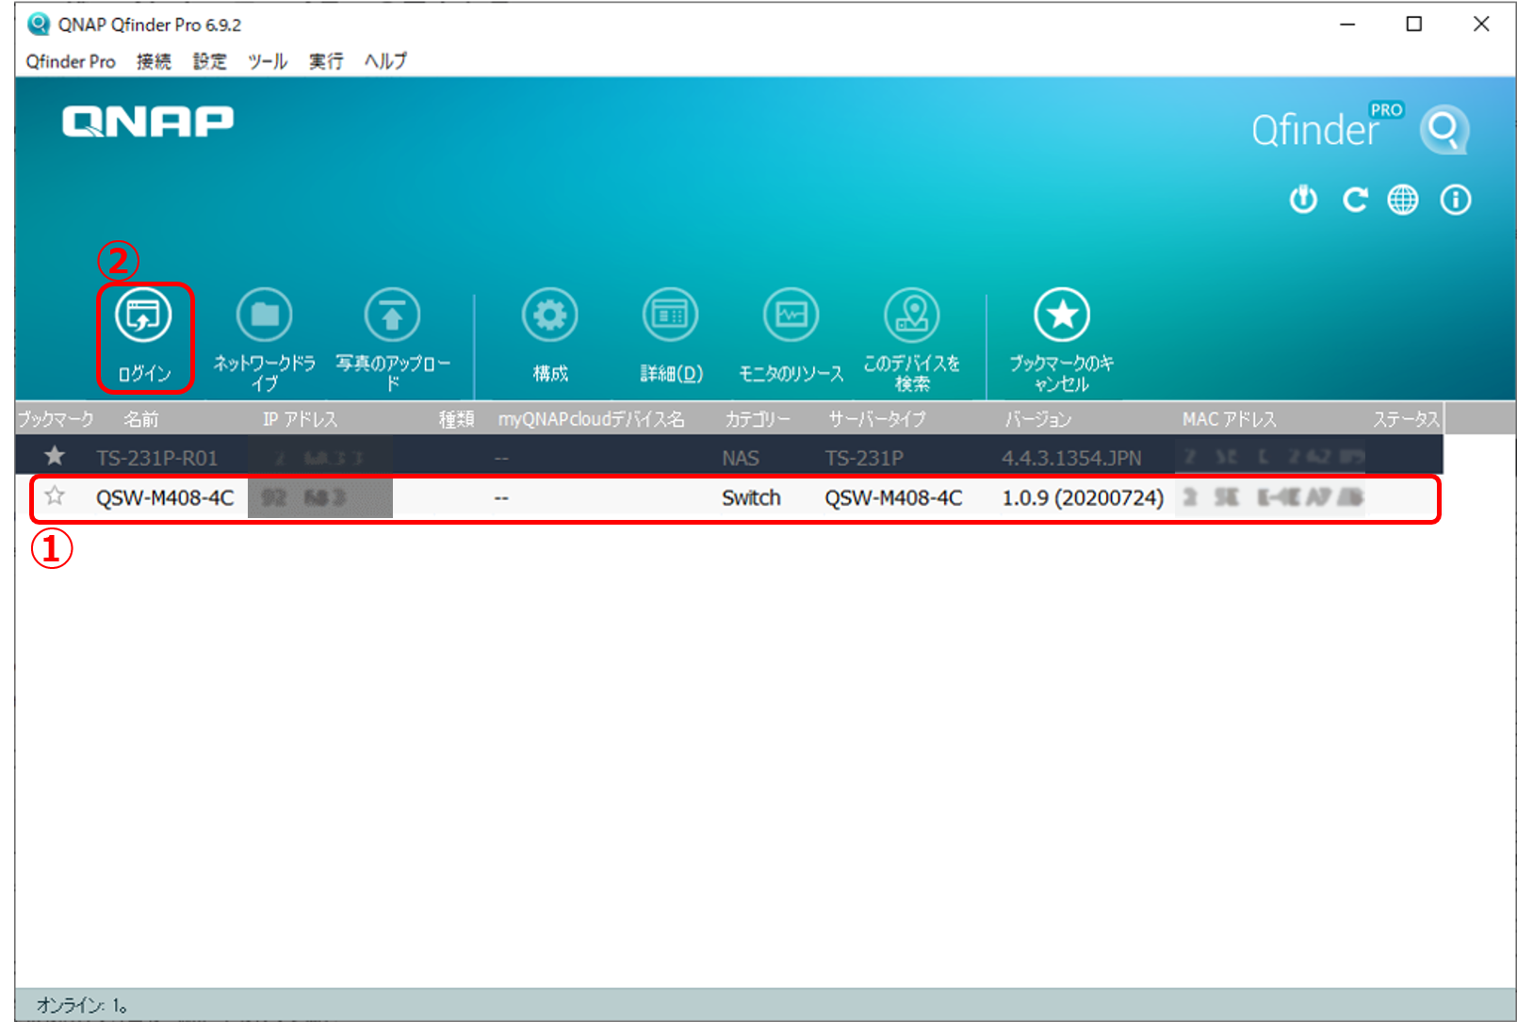Open the Resource Monitor (モニタのリソース) icon
Screen dimensions: 1517x1022
791,316
